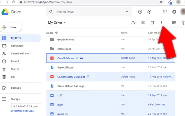This screenshot has width=185, height=116.
Task: Click the My Drive sidebar icon
Action: click(4, 38)
